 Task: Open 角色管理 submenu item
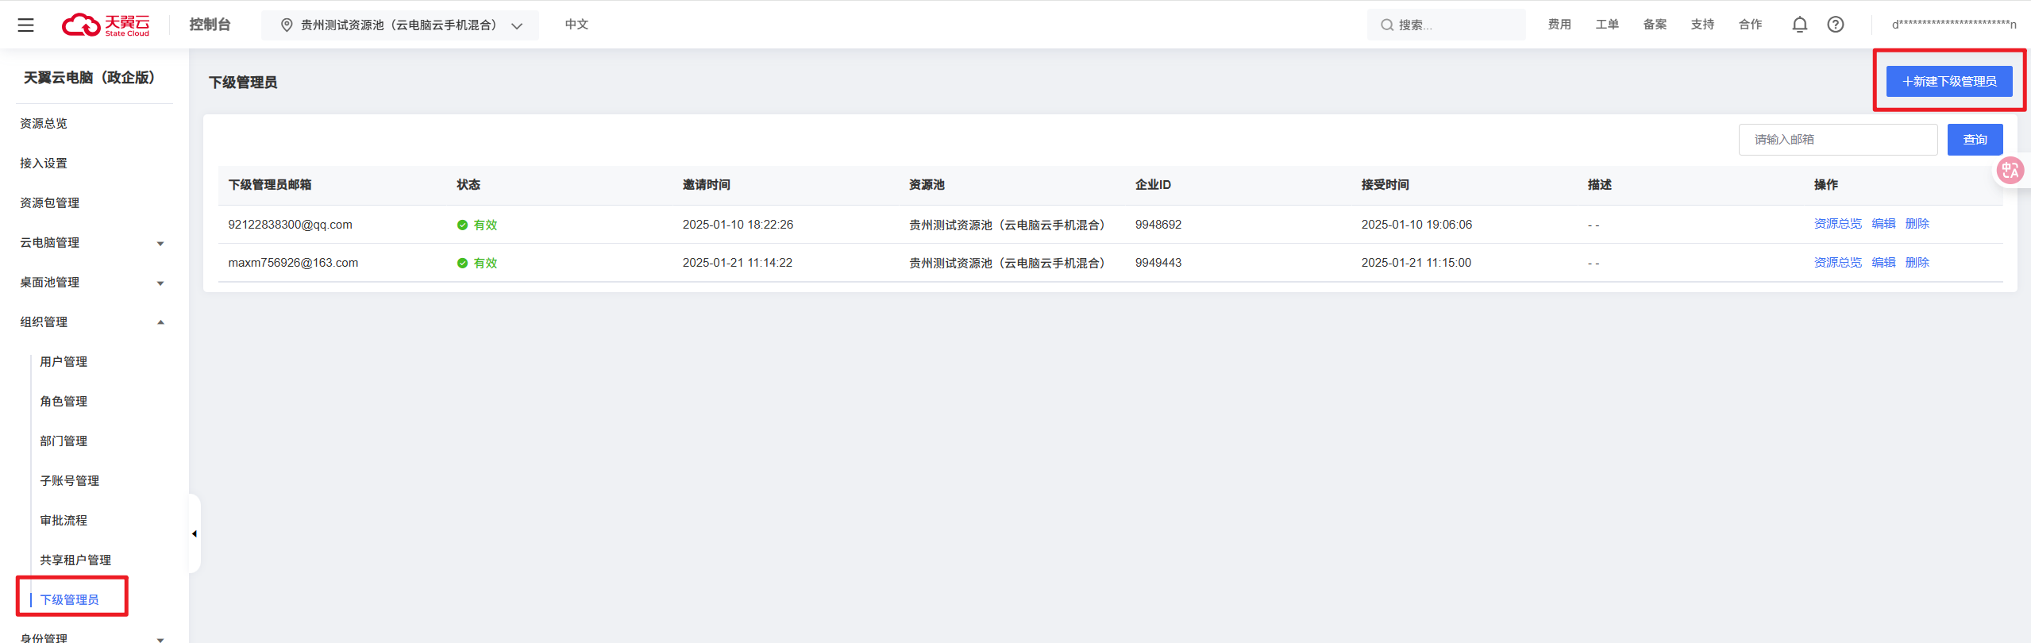64,402
